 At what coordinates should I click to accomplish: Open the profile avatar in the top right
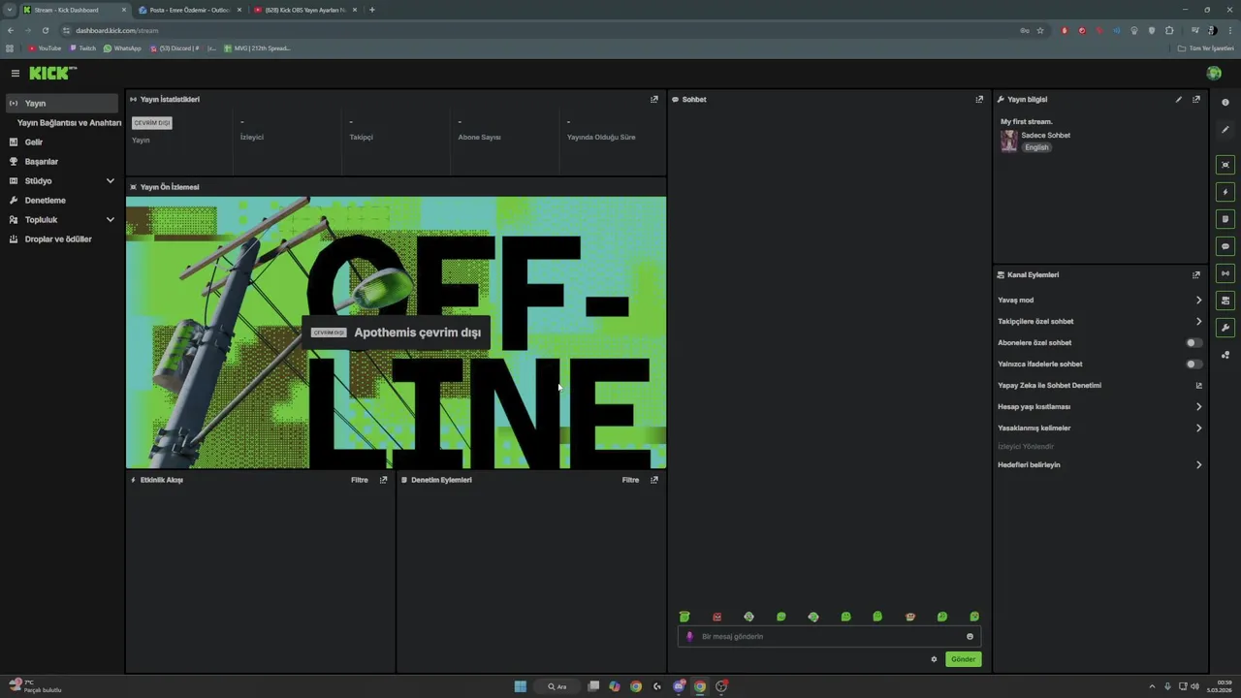pyautogui.click(x=1214, y=74)
